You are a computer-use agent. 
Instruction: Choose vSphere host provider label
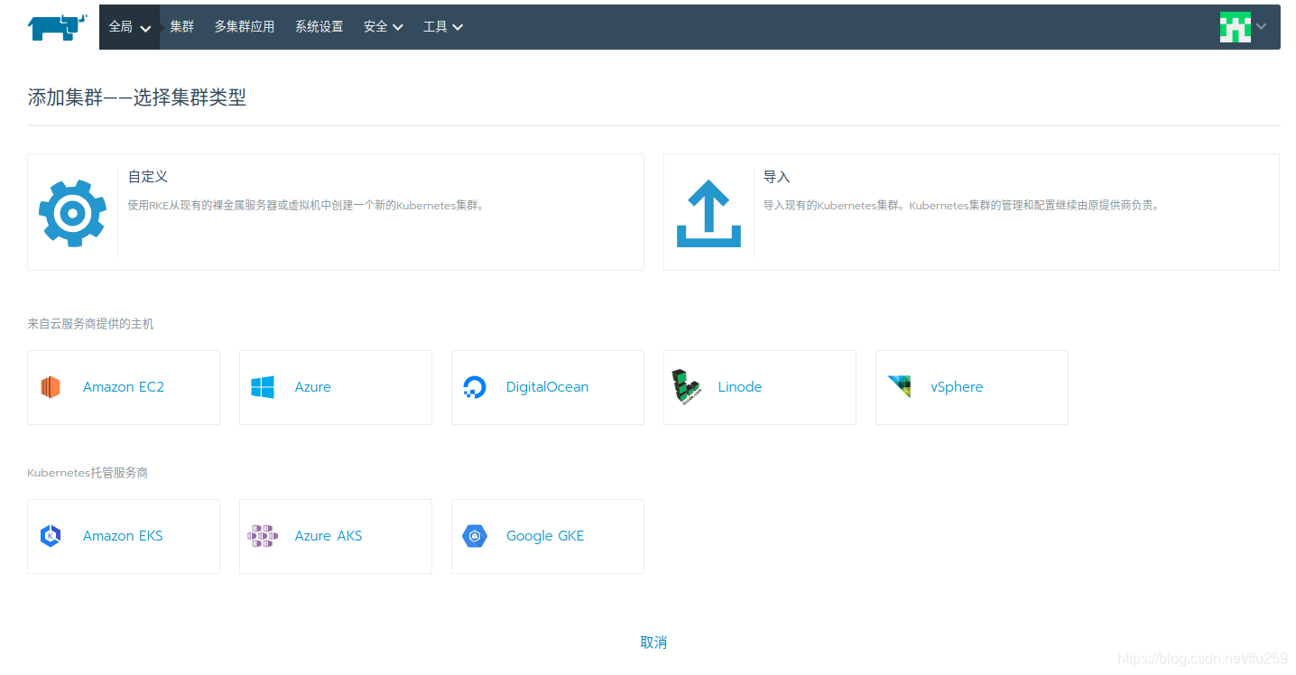[957, 387]
